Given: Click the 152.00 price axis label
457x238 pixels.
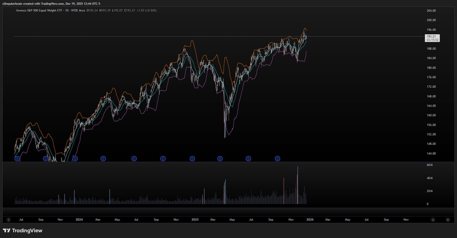Looking at the screenshot, I should coord(431,134).
